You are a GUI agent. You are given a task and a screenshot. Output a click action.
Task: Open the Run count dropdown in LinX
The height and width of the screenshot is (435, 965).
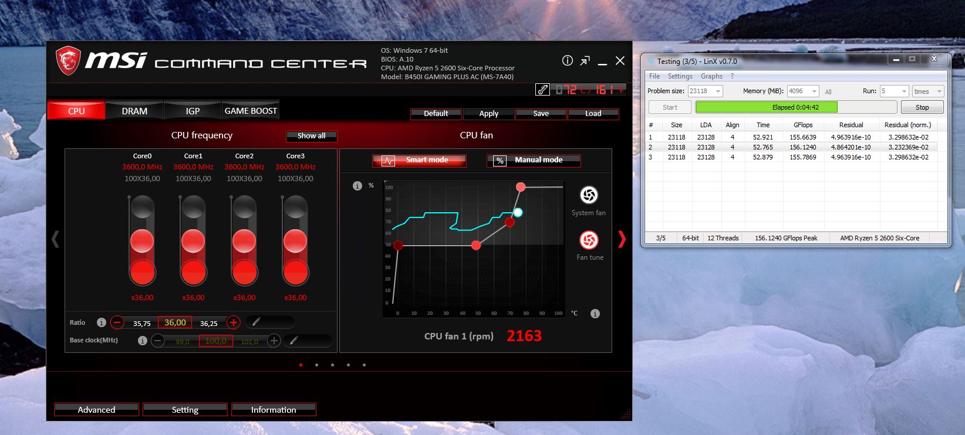894,91
